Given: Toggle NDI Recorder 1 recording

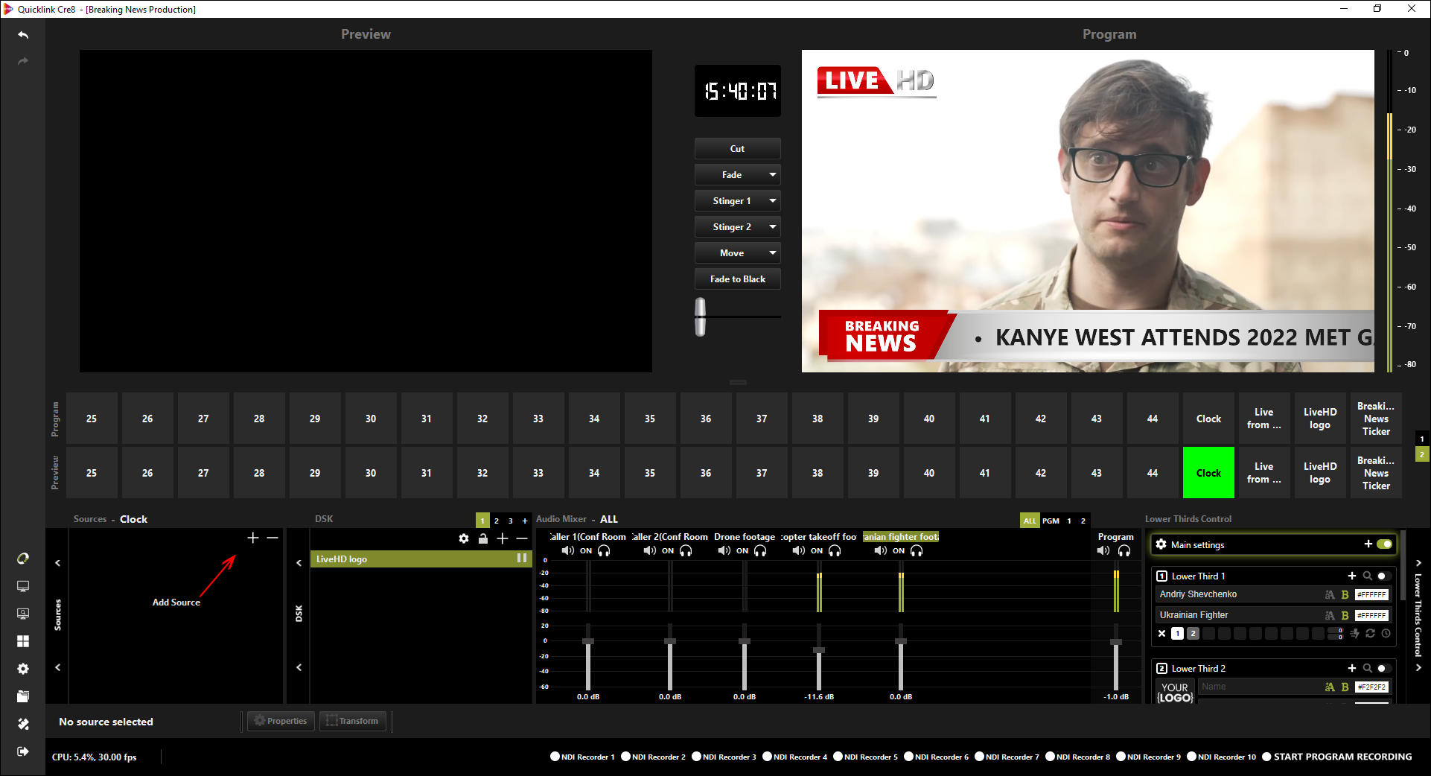Looking at the screenshot, I should 555,757.
